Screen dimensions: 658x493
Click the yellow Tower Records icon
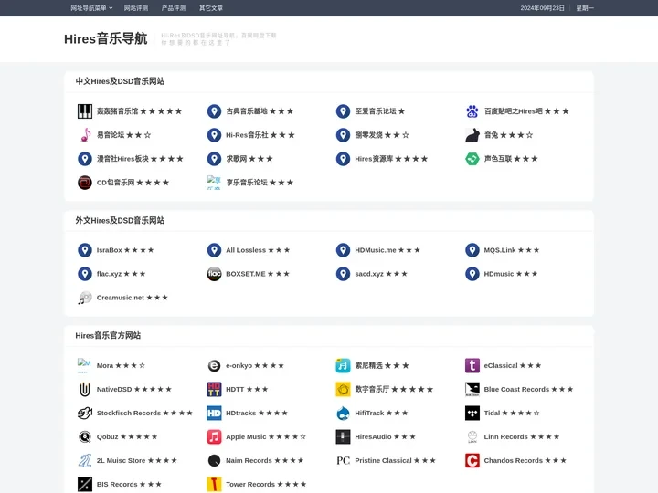(x=214, y=484)
